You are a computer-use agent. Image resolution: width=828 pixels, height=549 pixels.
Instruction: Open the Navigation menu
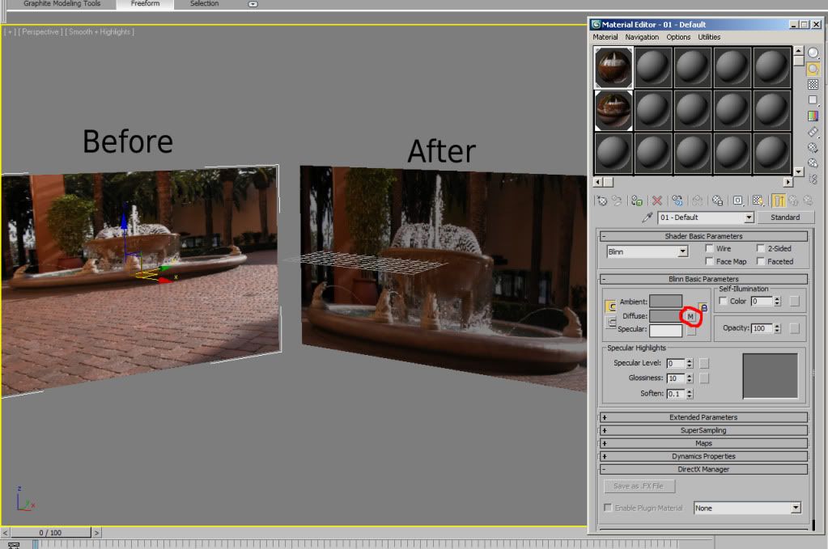(642, 37)
